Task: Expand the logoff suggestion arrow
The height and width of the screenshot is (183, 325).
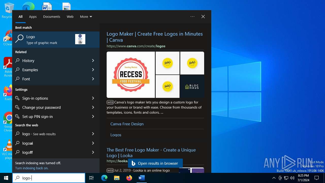Action: 93,152
